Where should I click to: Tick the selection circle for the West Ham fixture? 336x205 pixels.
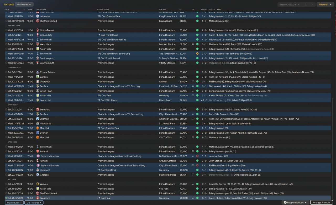pos(6,44)
